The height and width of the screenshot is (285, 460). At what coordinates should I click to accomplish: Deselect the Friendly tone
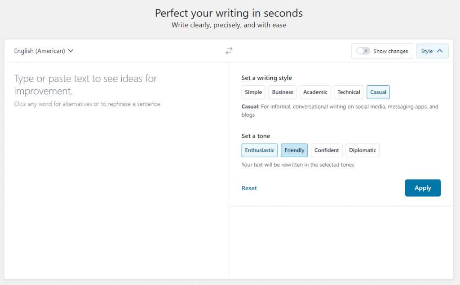click(x=294, y=150)
